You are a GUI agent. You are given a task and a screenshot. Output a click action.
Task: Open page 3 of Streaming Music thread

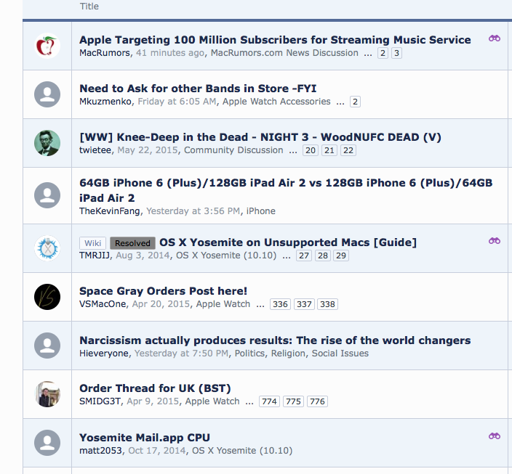click(396, 53)
